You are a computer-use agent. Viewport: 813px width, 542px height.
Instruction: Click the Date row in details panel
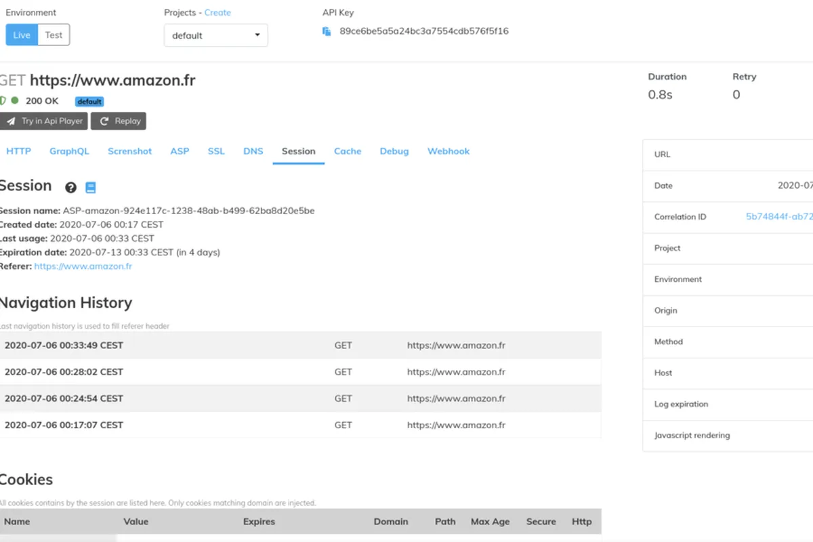tap(728, 186)
